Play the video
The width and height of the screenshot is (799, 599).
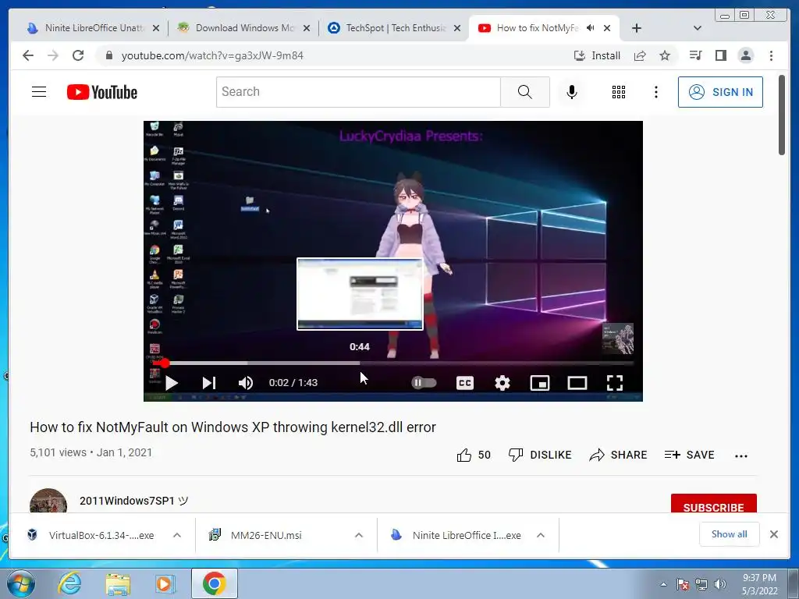click(172, 383)
